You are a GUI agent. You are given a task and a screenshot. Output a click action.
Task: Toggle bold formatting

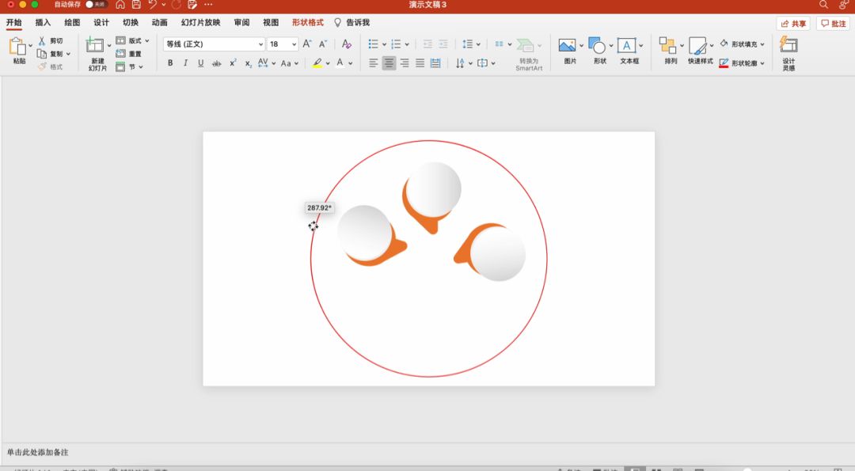[170, 63]
